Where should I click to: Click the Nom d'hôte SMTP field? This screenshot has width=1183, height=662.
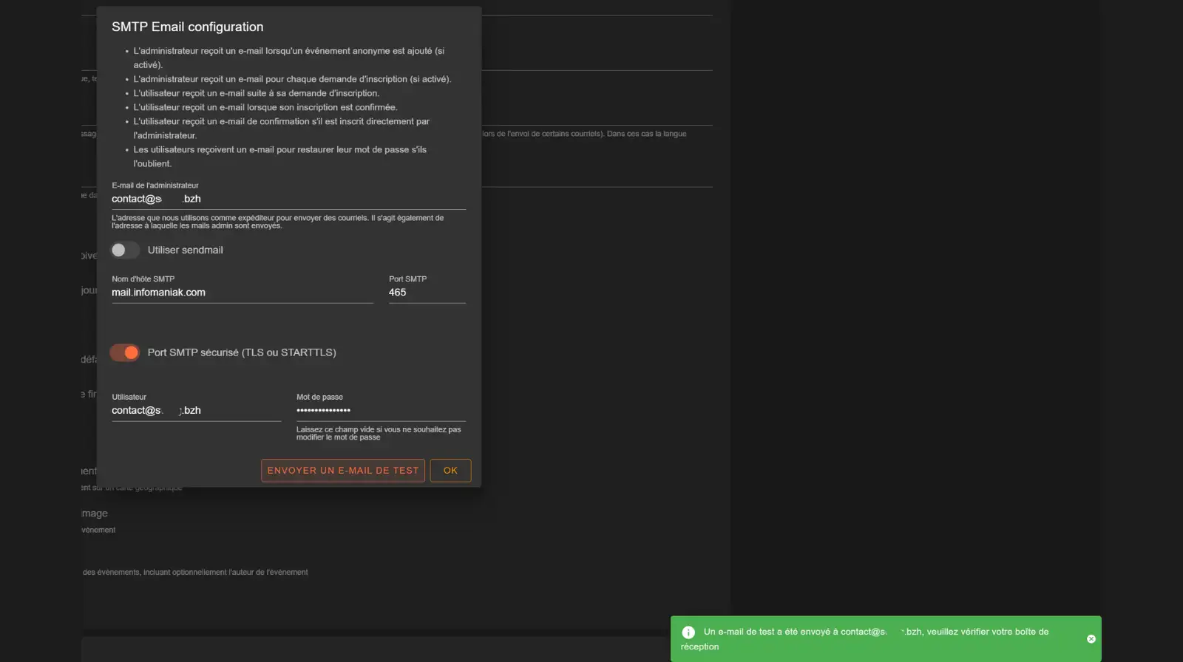click(x=242, y=293)
